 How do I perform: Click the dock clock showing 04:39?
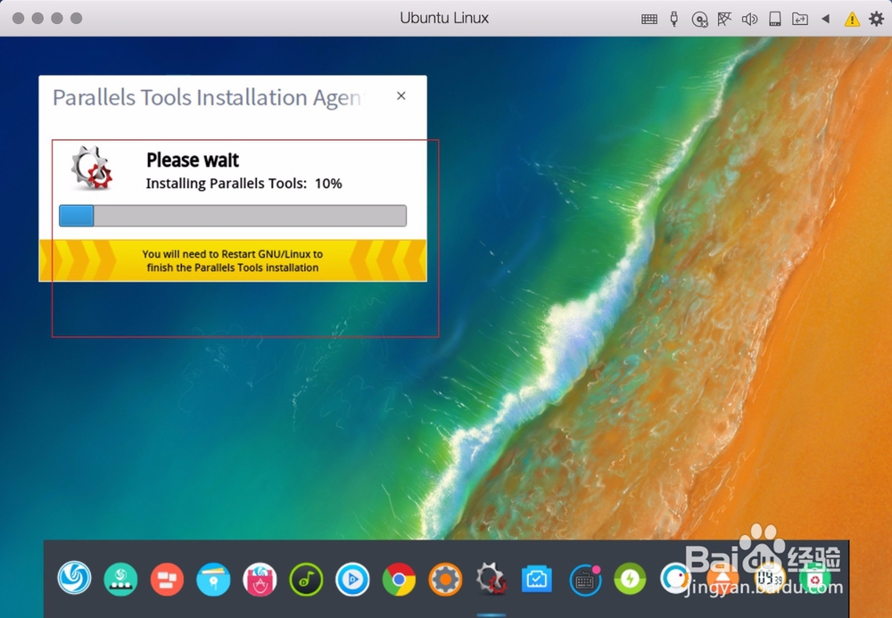769,579
